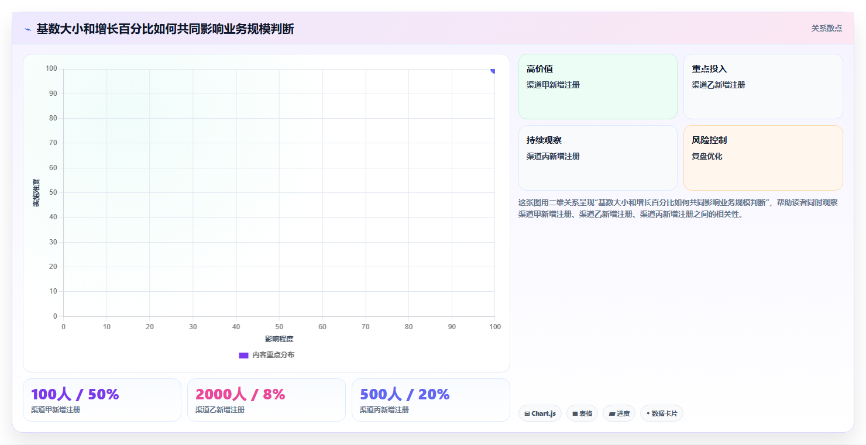Click 渠道乙新增注册 text in 重点投入 card
Viewport: 866px width, 445px height.
click(719, 85)
